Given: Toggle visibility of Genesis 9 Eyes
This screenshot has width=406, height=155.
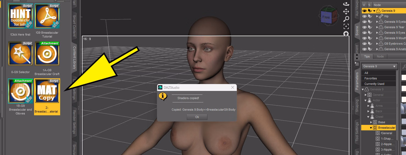Looking at the screenshot, I should tap(365, 33).
